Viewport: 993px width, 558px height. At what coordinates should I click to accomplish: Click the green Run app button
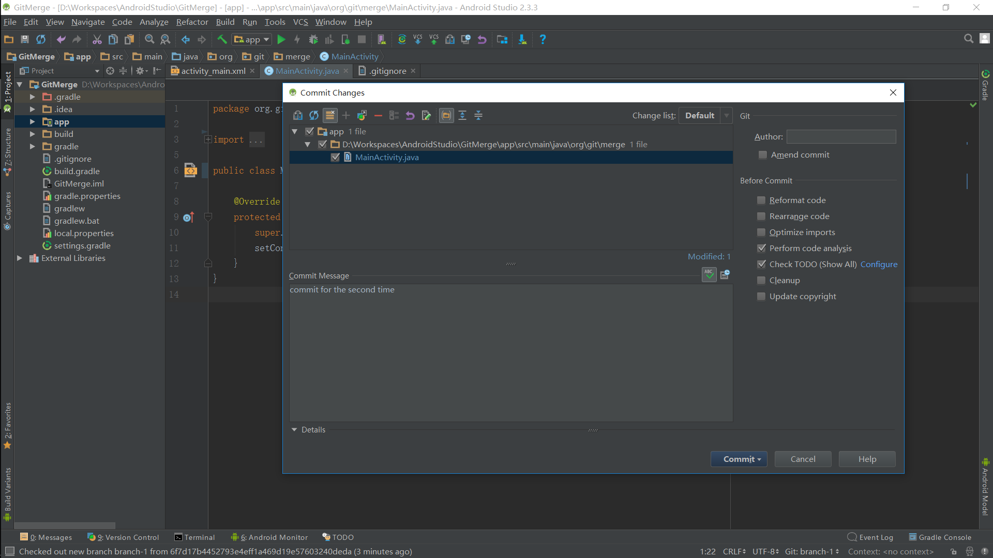point(281,39)
